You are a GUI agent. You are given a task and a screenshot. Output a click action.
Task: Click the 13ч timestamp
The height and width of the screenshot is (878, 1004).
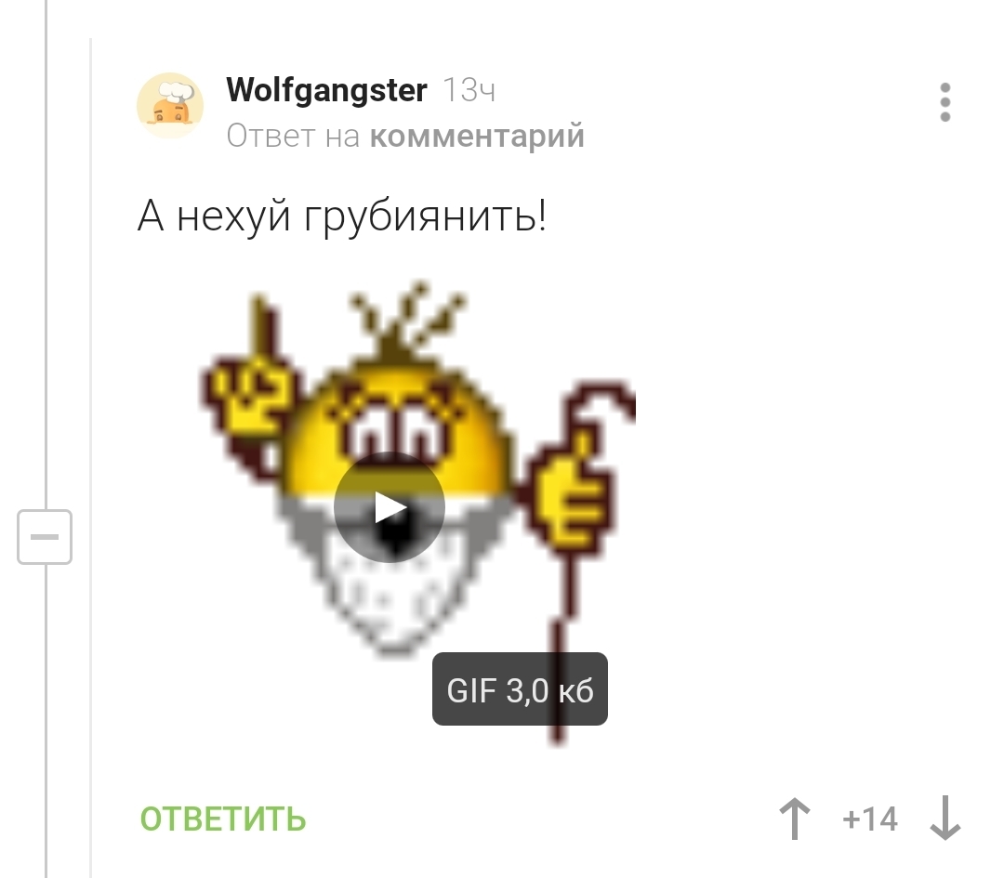click(469, 90)
